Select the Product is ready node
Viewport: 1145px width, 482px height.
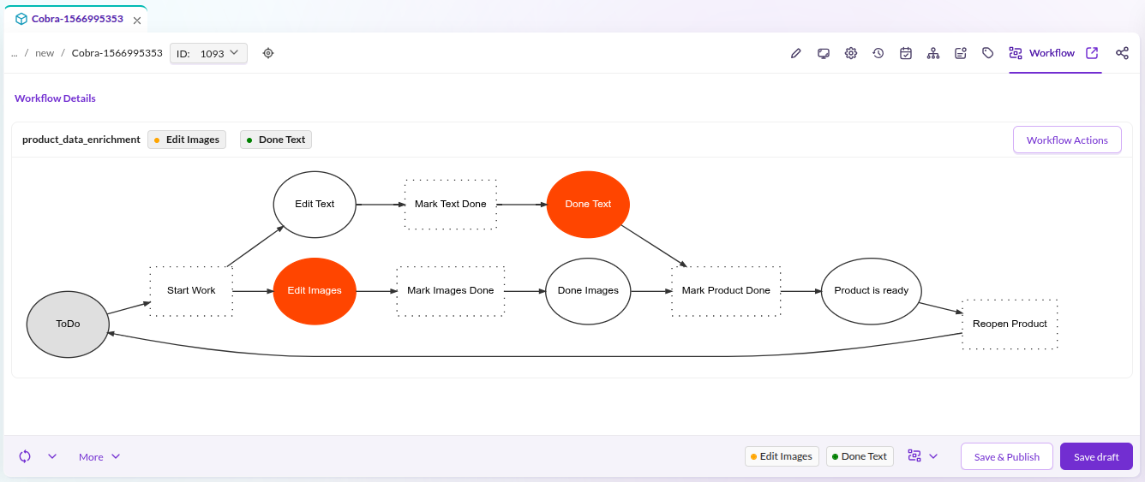pos(871,291)
